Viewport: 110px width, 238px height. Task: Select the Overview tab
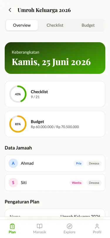(22, 25)
